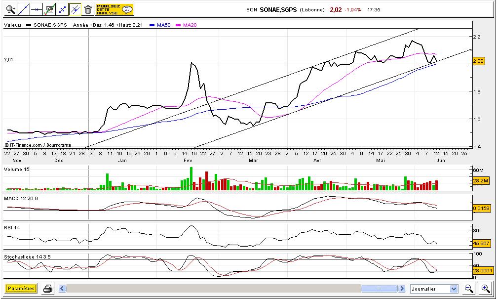Select the zoom magnifier tool in toolbar
497x299 pixels.
(11, 9)
